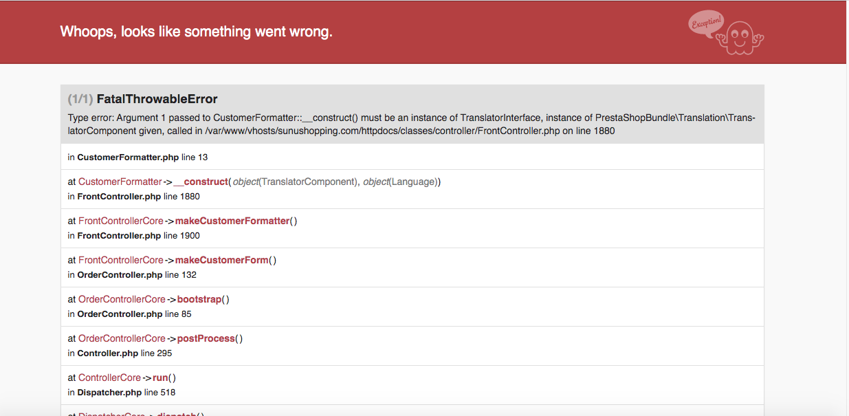849x416 pixels.
Task: Click the postProcess method name
Action: pos(206,338)
